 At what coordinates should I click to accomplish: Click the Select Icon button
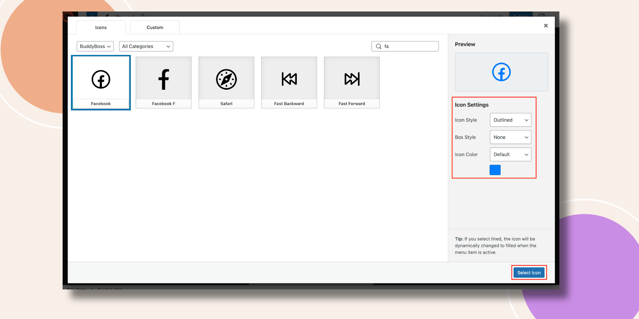[x=529, y=273]
